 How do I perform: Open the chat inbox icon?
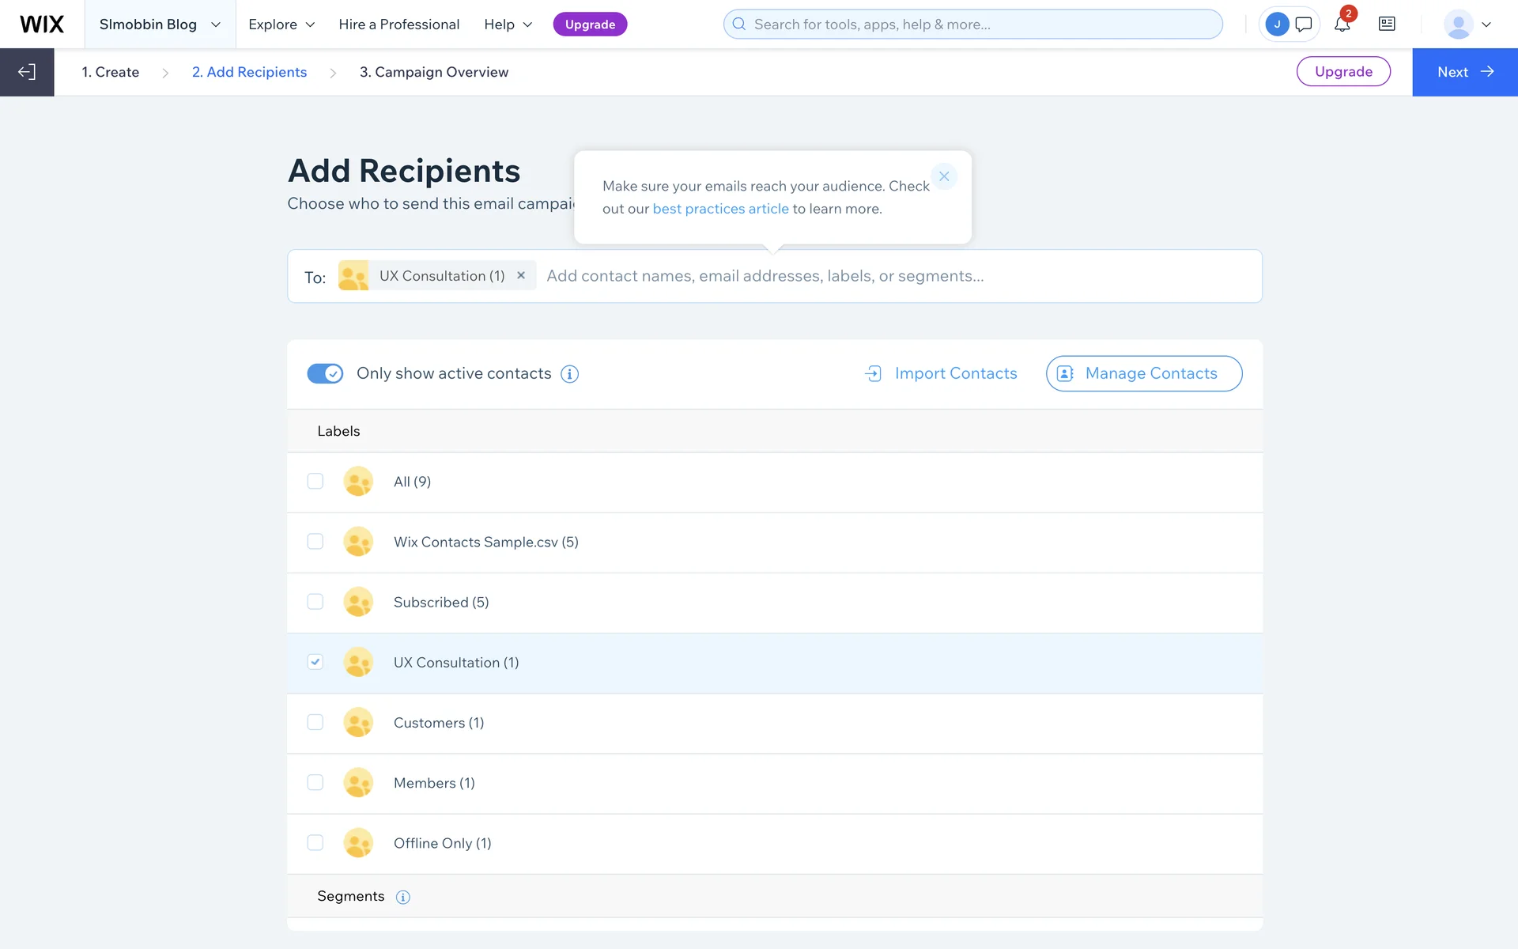click(1304, 25)
